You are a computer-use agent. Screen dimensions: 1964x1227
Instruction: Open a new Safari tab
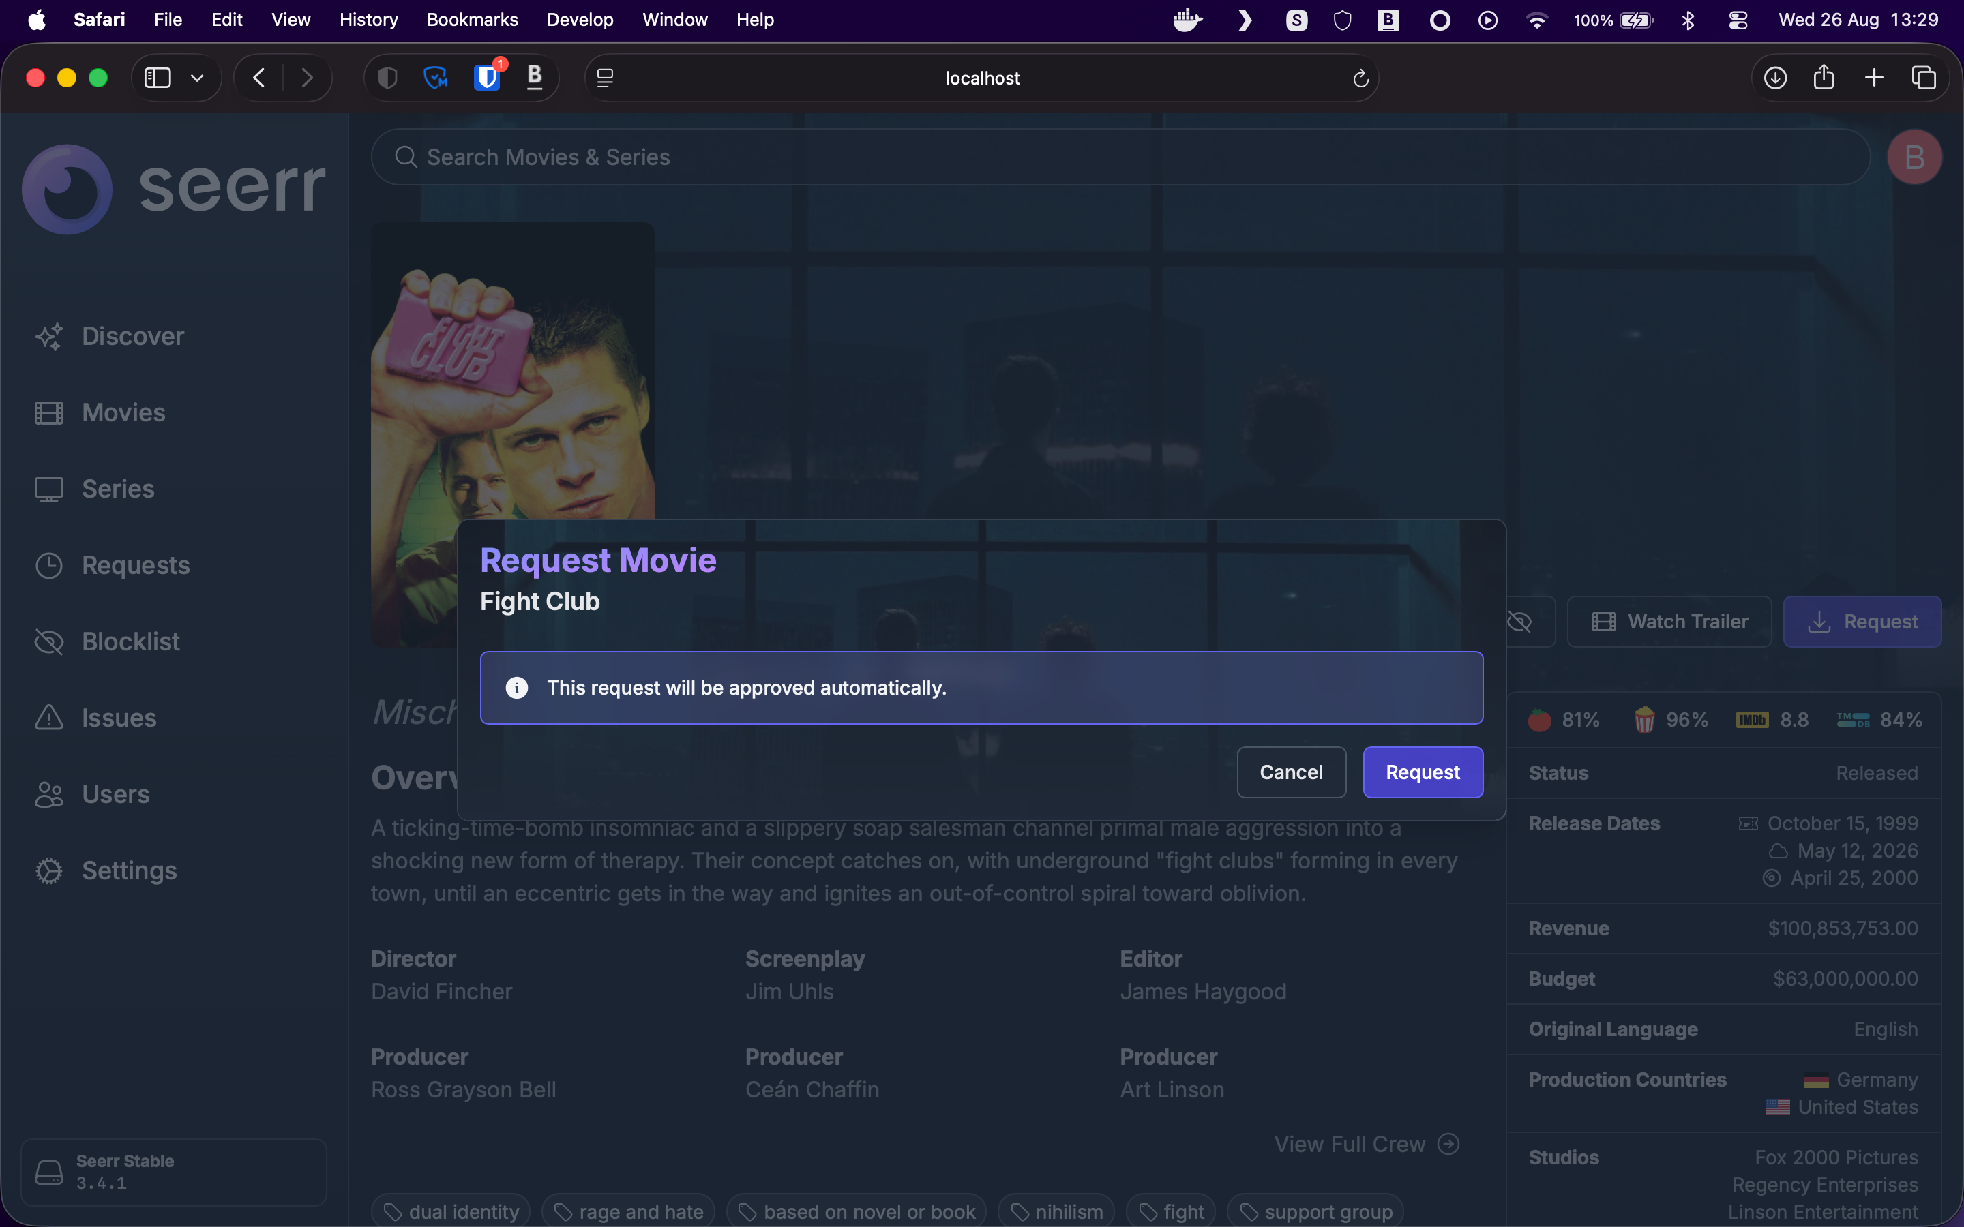coord(1874,78)
